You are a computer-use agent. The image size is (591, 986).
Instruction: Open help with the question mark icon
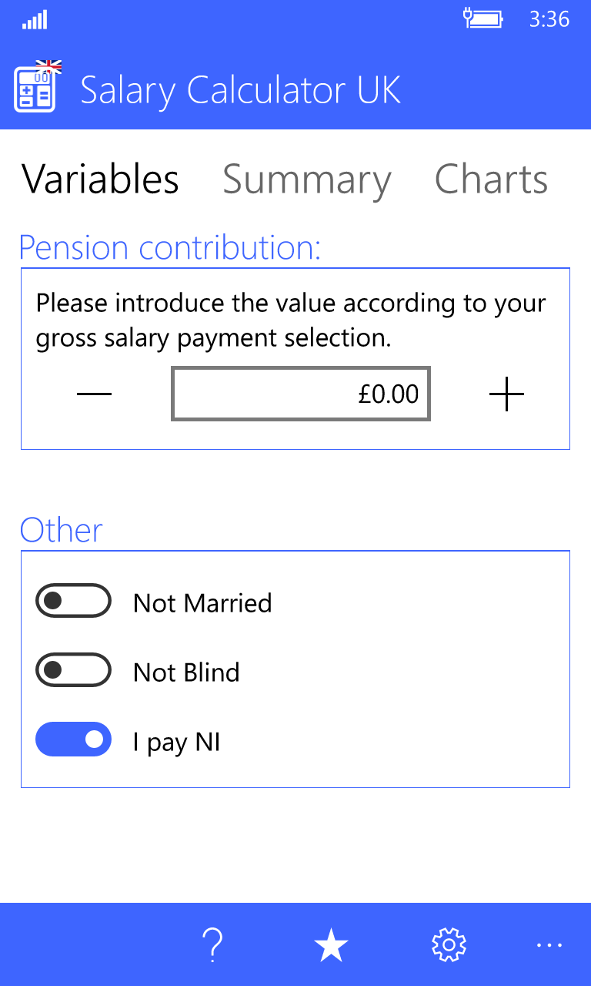coord(212,944)
